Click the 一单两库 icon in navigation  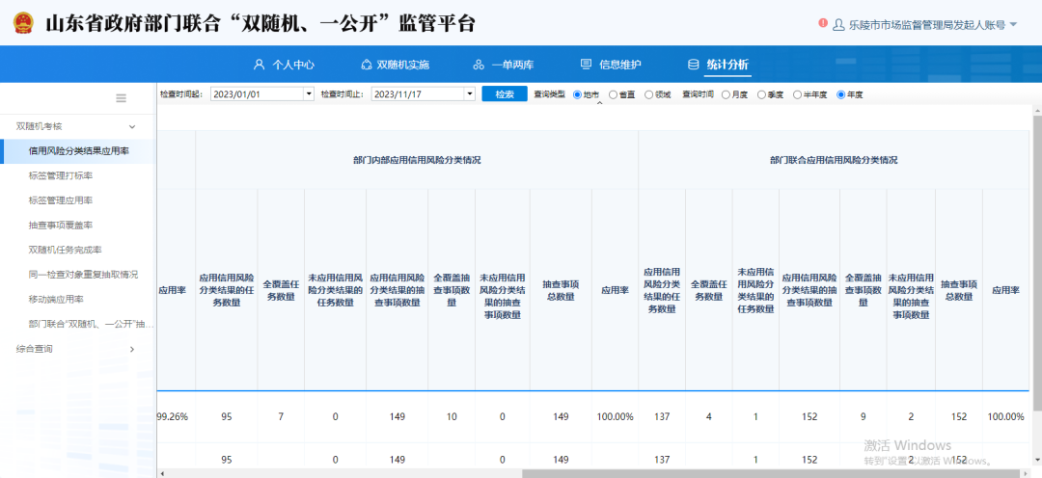point(479,65)
